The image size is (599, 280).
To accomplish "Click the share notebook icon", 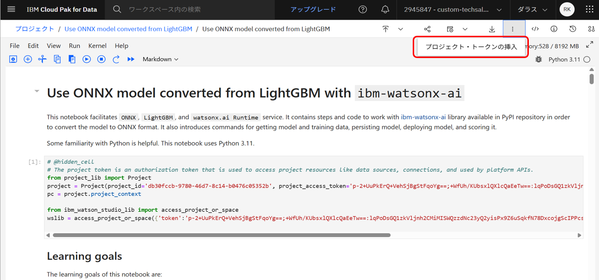I will (427, 29).
